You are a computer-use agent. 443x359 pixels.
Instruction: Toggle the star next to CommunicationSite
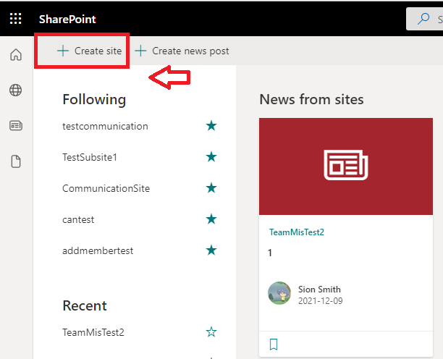[x=211, y=188]
